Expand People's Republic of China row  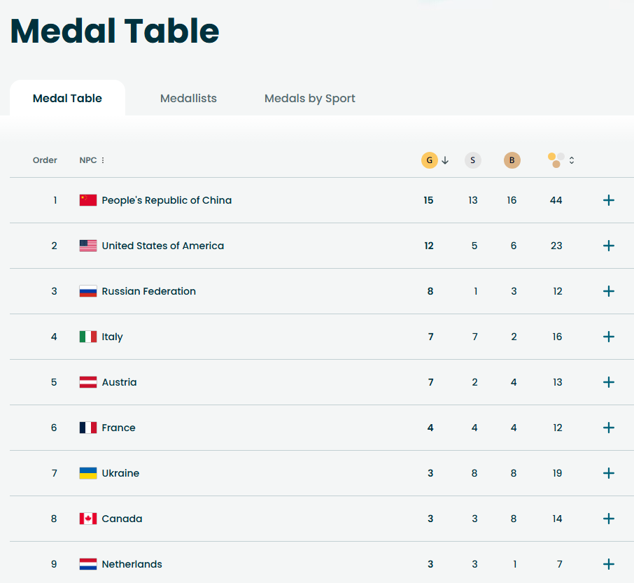pyautogui.click(x=609, y=200)
